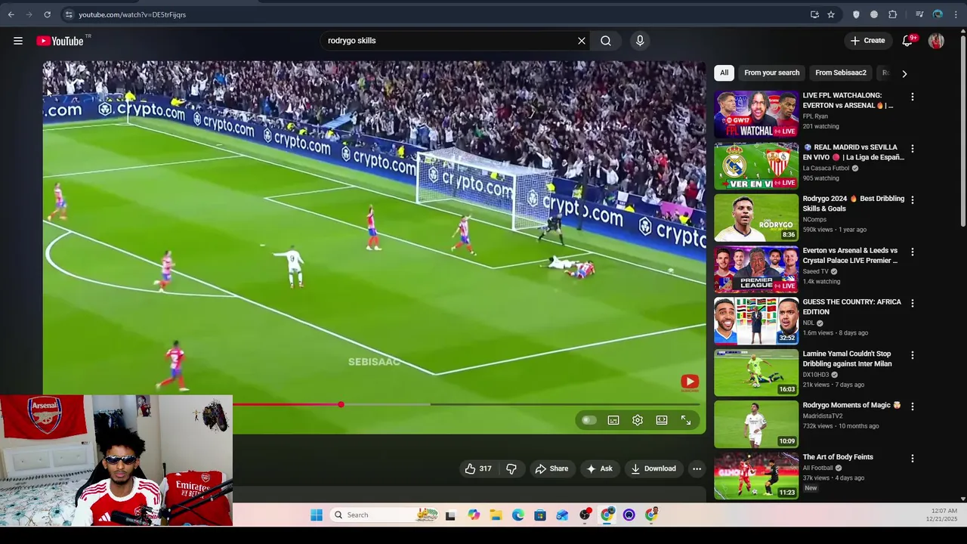Open the Ask AI button
Image resolution: width=967 pixels, height=544 pixels.
[x=599, y=468]
